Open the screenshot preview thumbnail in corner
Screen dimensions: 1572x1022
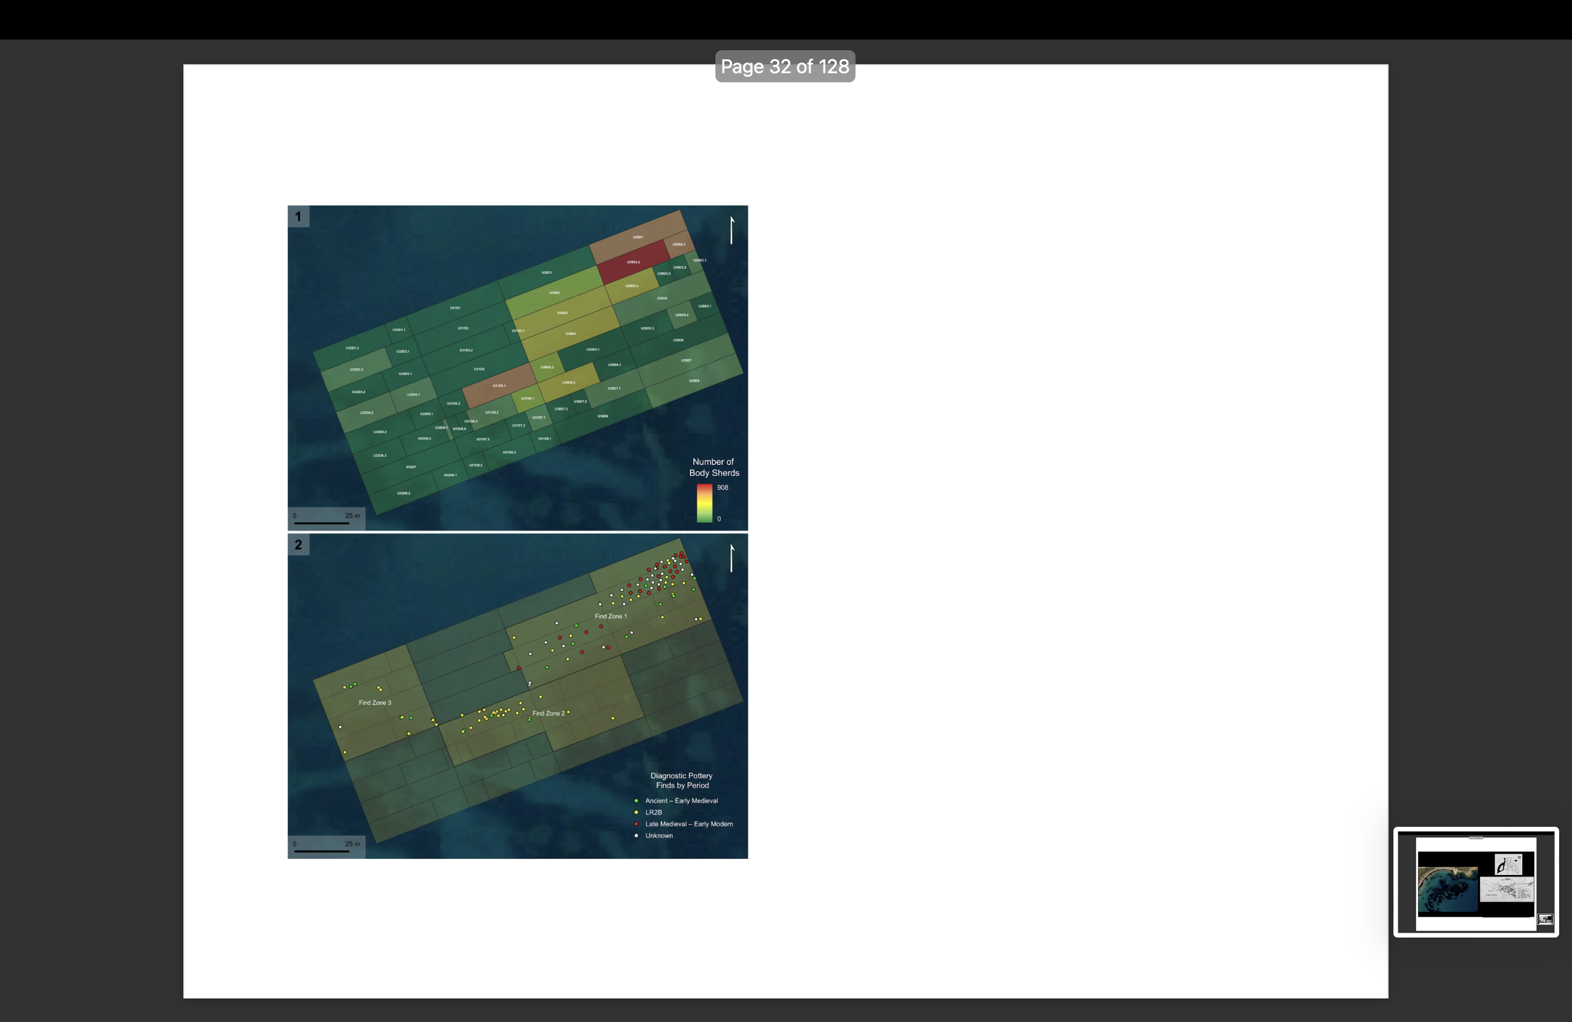[x=1476, y=881]
